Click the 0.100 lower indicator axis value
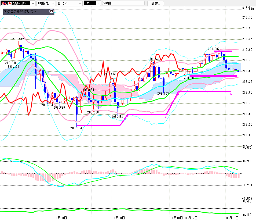This screenshot has height=221, width=256. coord(247,215)
